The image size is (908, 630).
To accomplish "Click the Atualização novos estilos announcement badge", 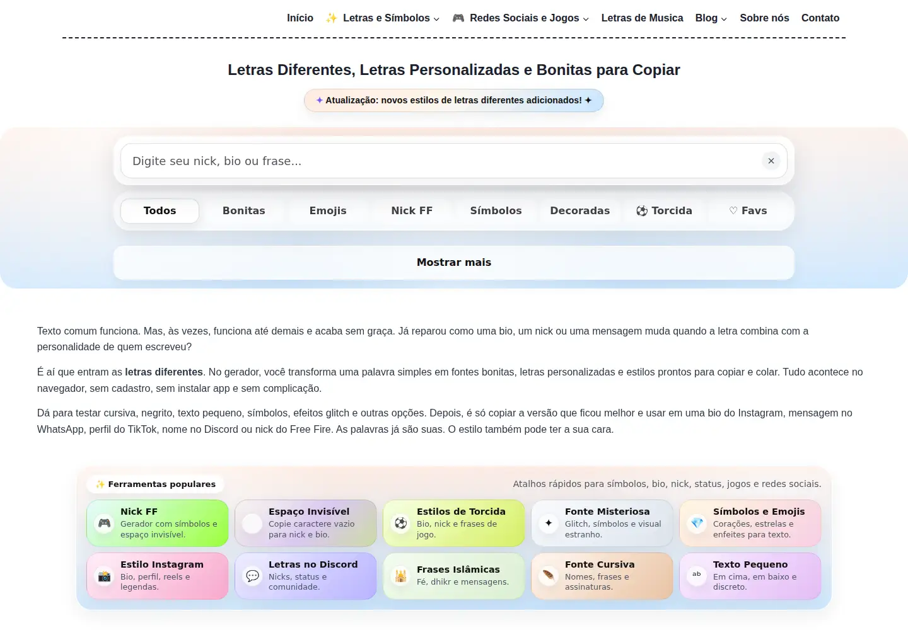I will [x=454, y=100].
